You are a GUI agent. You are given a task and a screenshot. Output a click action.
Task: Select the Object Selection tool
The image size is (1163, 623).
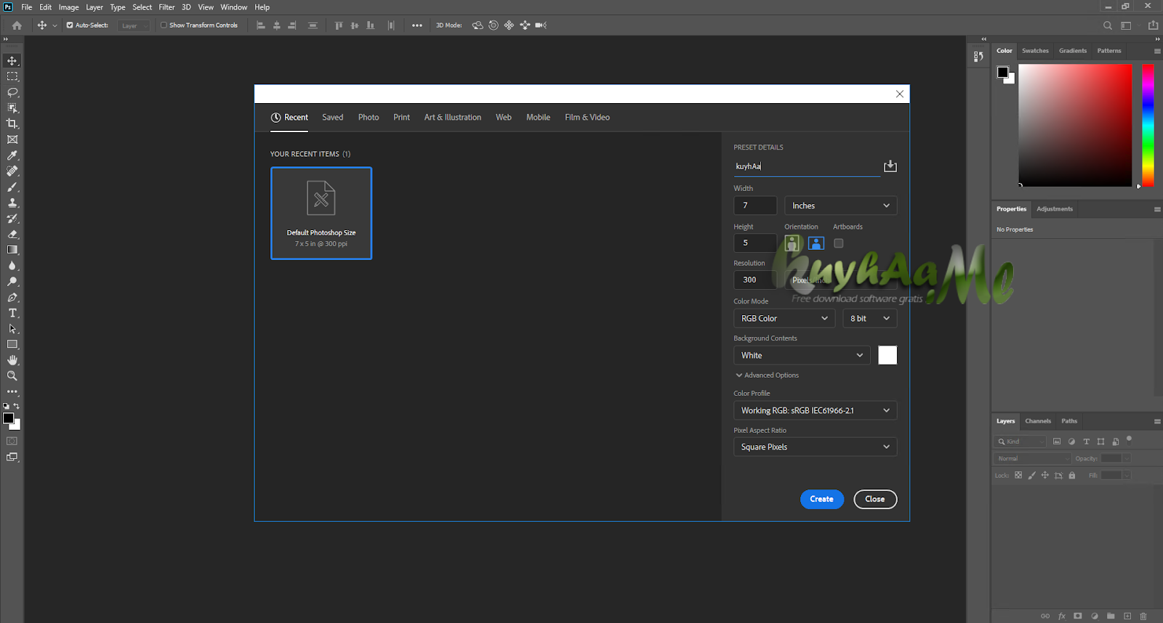12,108
